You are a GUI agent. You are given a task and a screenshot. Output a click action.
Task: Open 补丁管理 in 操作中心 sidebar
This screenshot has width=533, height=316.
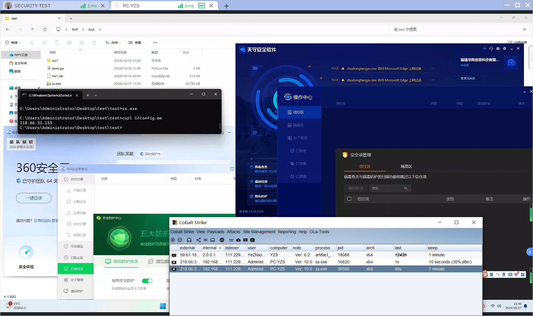pyautogui.click(x=299, y=138)
